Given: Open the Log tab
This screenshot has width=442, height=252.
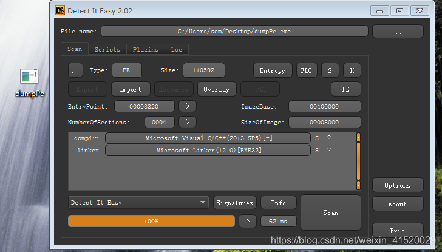Looking at the screenshot, I should point(177,50).
